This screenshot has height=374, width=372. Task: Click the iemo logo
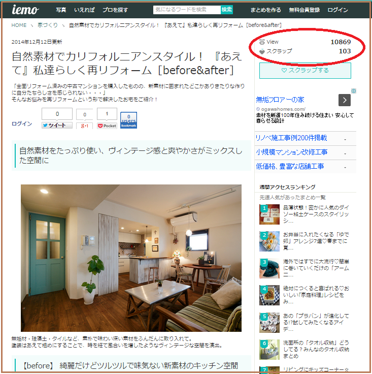[x=25, y=10]
